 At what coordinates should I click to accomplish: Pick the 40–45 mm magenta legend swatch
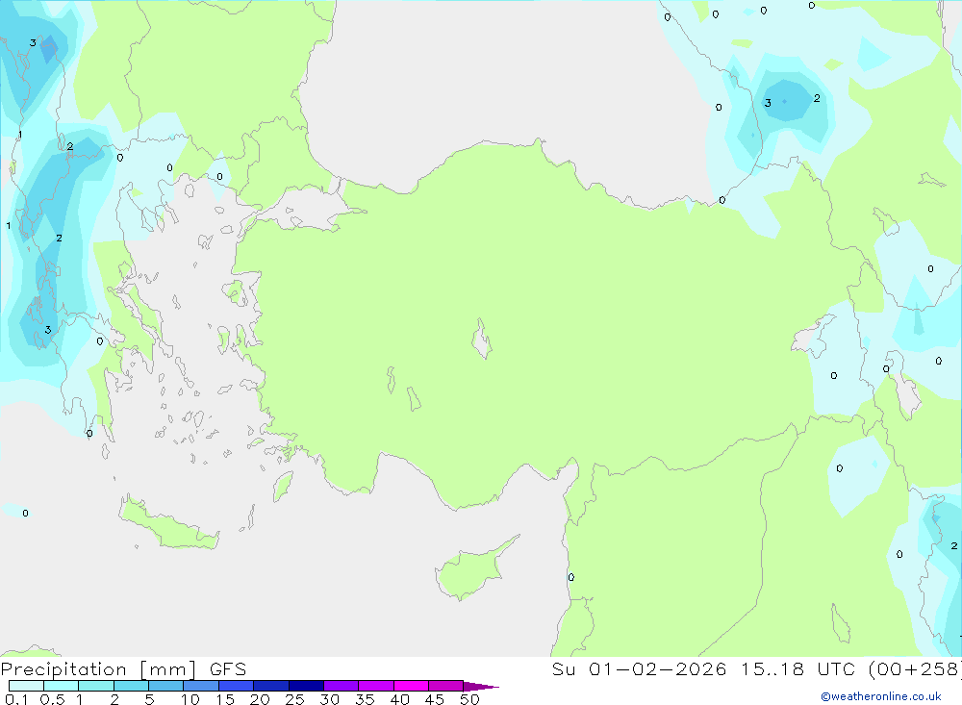point(411,686)
